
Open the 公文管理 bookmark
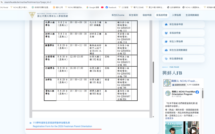click(123, 7)
